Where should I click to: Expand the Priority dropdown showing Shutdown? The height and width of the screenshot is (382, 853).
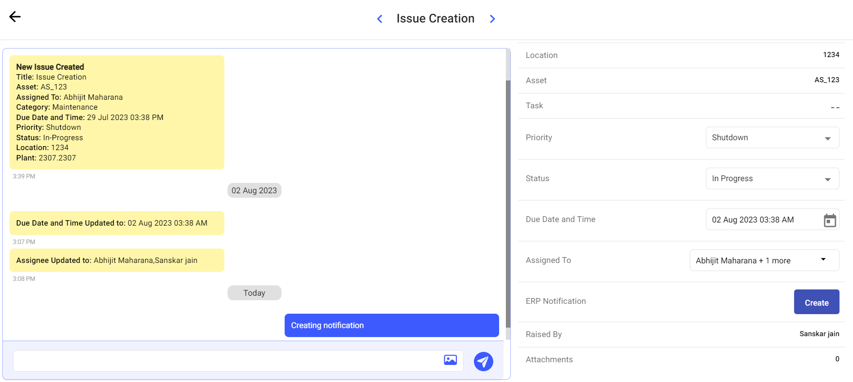772,138
